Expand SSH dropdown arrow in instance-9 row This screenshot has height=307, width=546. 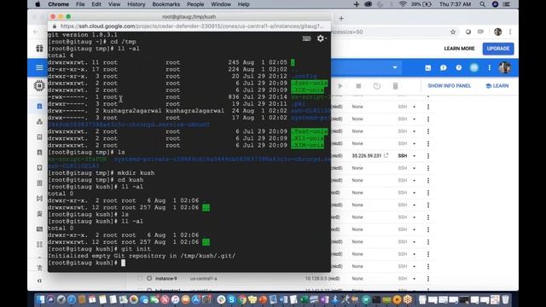click(414, 279)
